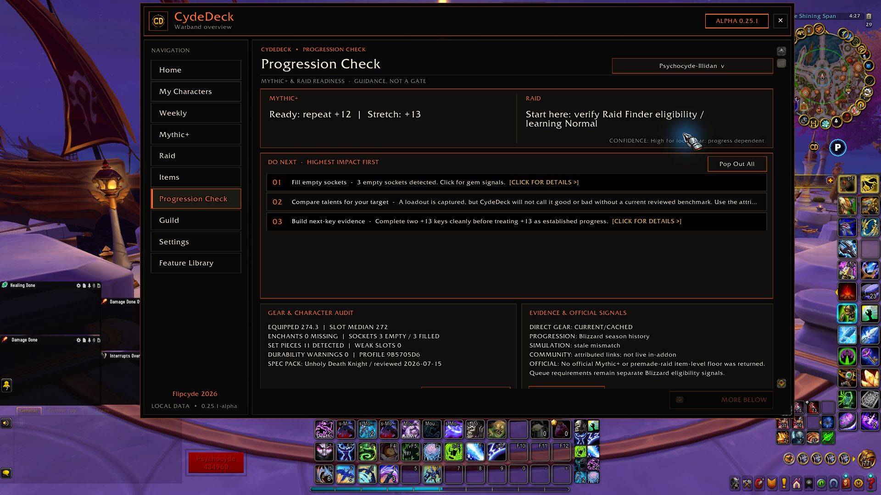Switch to the Mythic+ page

(196, 135)
